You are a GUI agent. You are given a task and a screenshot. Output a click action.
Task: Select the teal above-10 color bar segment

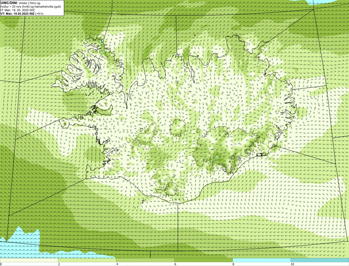pyautogui.click(x=320, y=260)
